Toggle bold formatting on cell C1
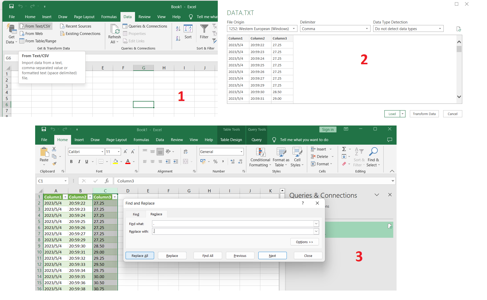 tap(71, 161)
